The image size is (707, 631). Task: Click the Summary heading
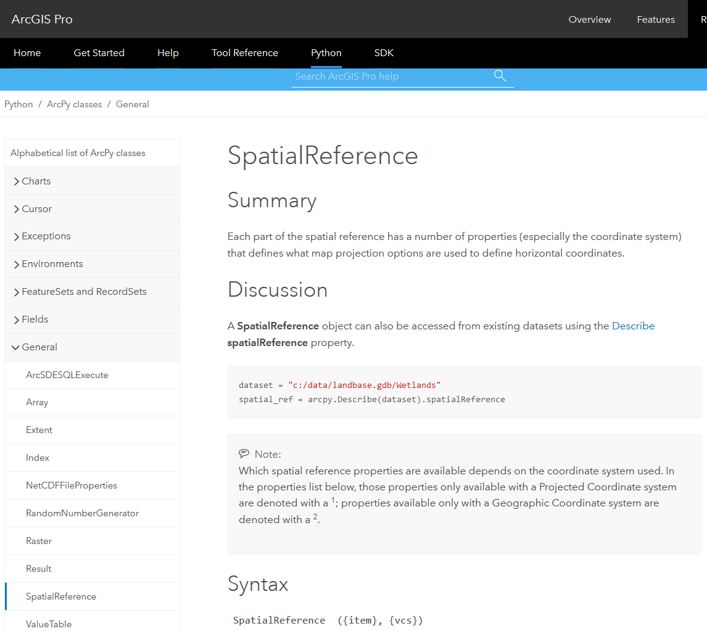tap(272, 200)
